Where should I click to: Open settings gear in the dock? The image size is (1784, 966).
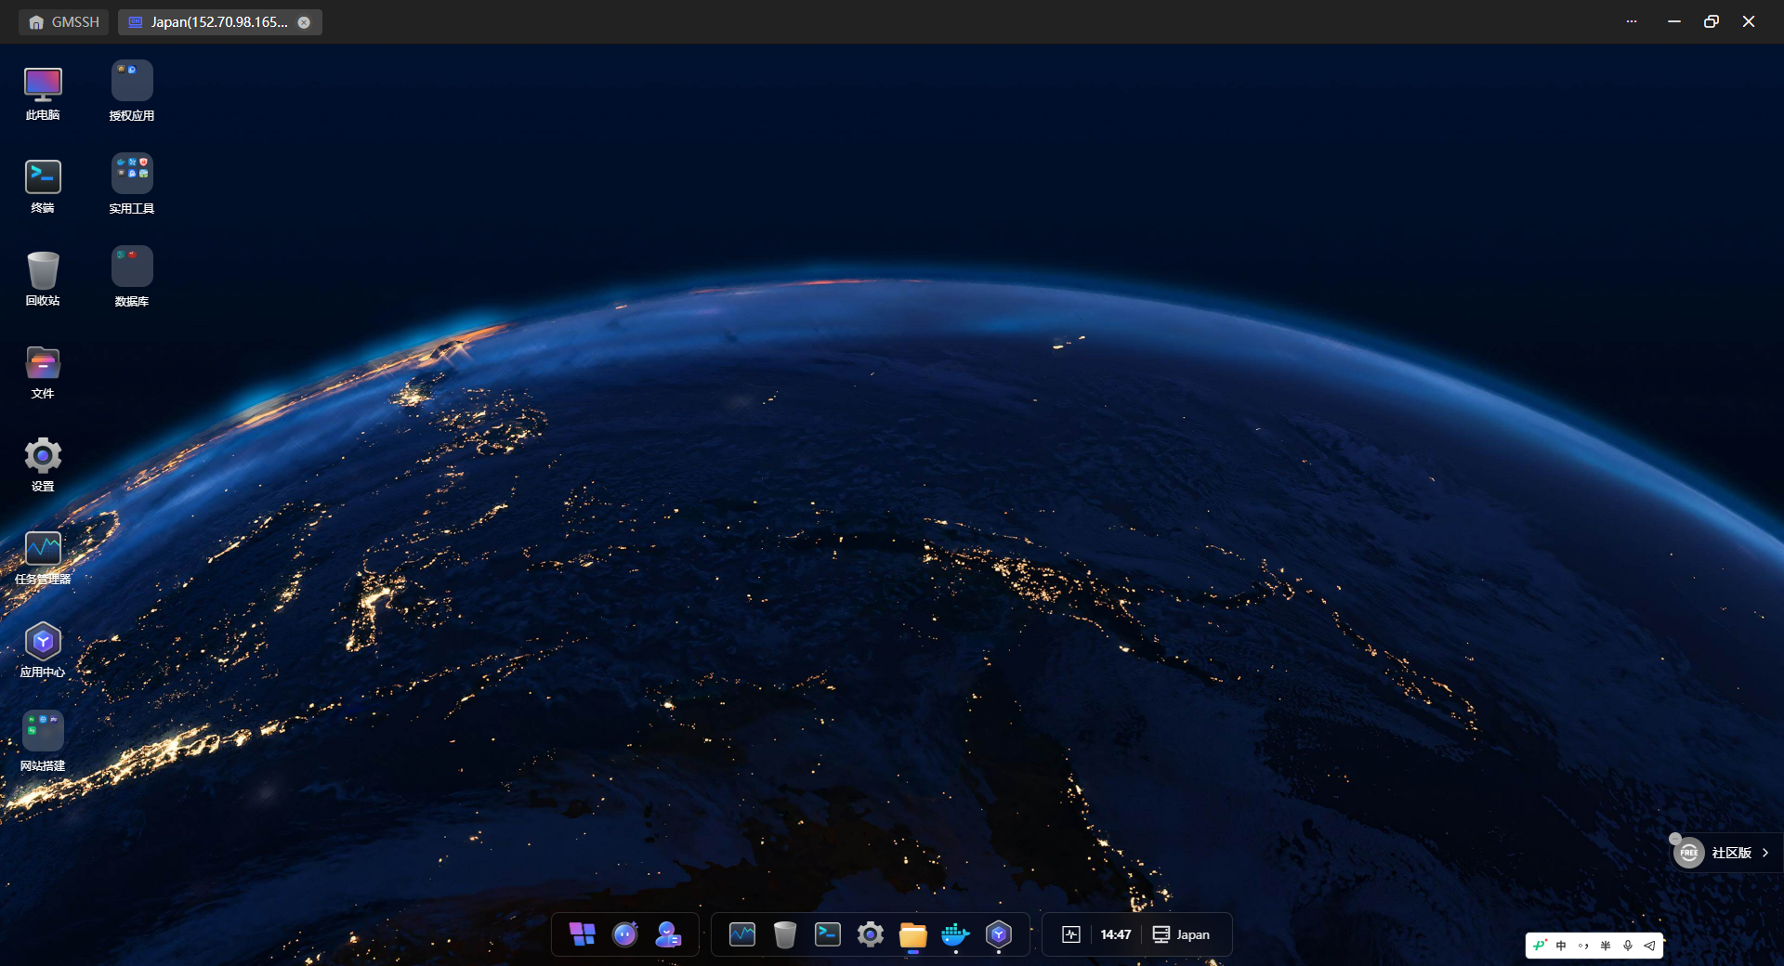pos(871,934)
